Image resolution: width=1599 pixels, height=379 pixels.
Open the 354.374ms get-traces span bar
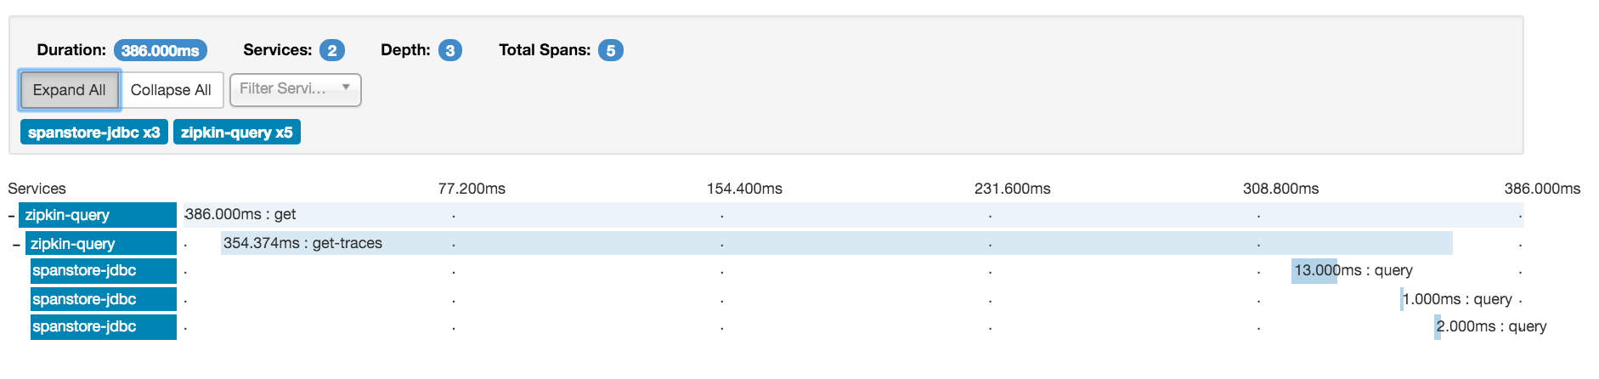(x=837, y=243)
